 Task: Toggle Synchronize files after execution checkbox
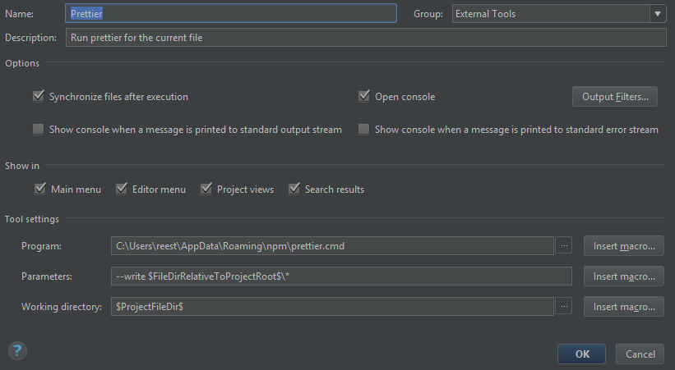(x=38, y=97)
